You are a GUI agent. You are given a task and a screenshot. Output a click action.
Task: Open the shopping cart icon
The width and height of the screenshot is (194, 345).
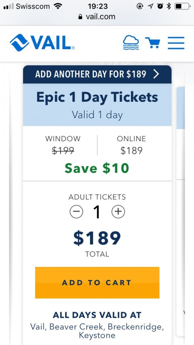pyautogui.click(x=152, y=43)
